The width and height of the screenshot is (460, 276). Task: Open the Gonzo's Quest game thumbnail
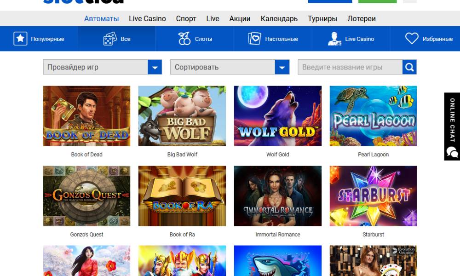[x=86, y=196]
